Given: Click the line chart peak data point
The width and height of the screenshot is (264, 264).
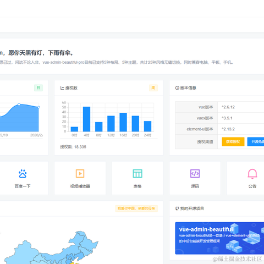Looking at the screenshot, I should coord(19,105).
